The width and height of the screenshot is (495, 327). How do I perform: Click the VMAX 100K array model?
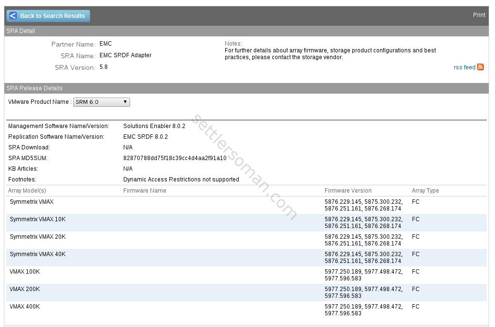25,272
